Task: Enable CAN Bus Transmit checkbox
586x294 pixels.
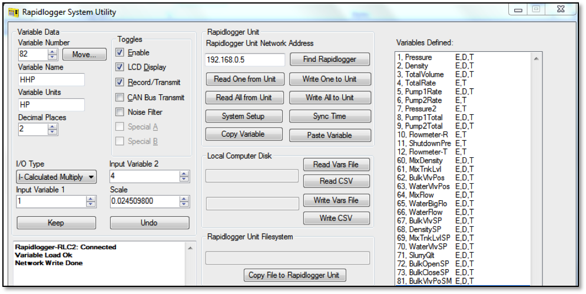Action: click(120, 98)
